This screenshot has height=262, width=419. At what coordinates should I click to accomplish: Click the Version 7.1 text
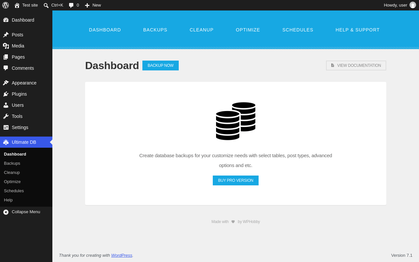point(402,255)
